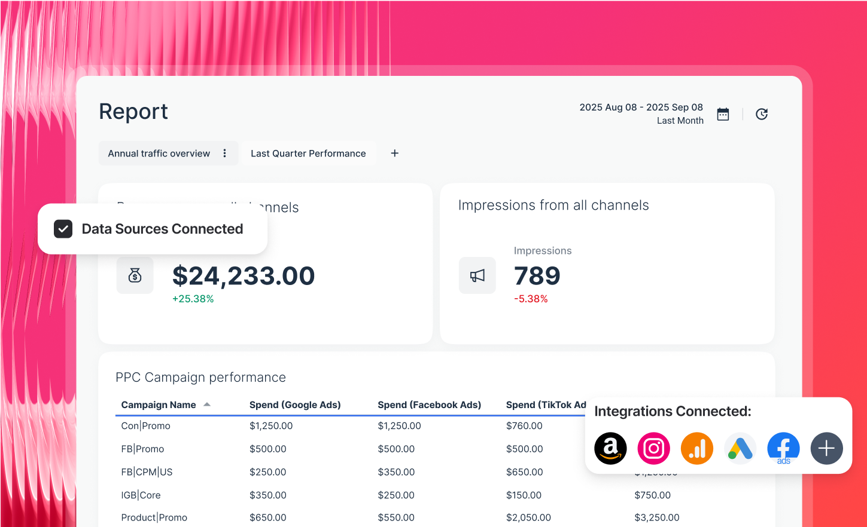Refresh the report data
This screenshot has height=527, width=867.
[761, 114]
